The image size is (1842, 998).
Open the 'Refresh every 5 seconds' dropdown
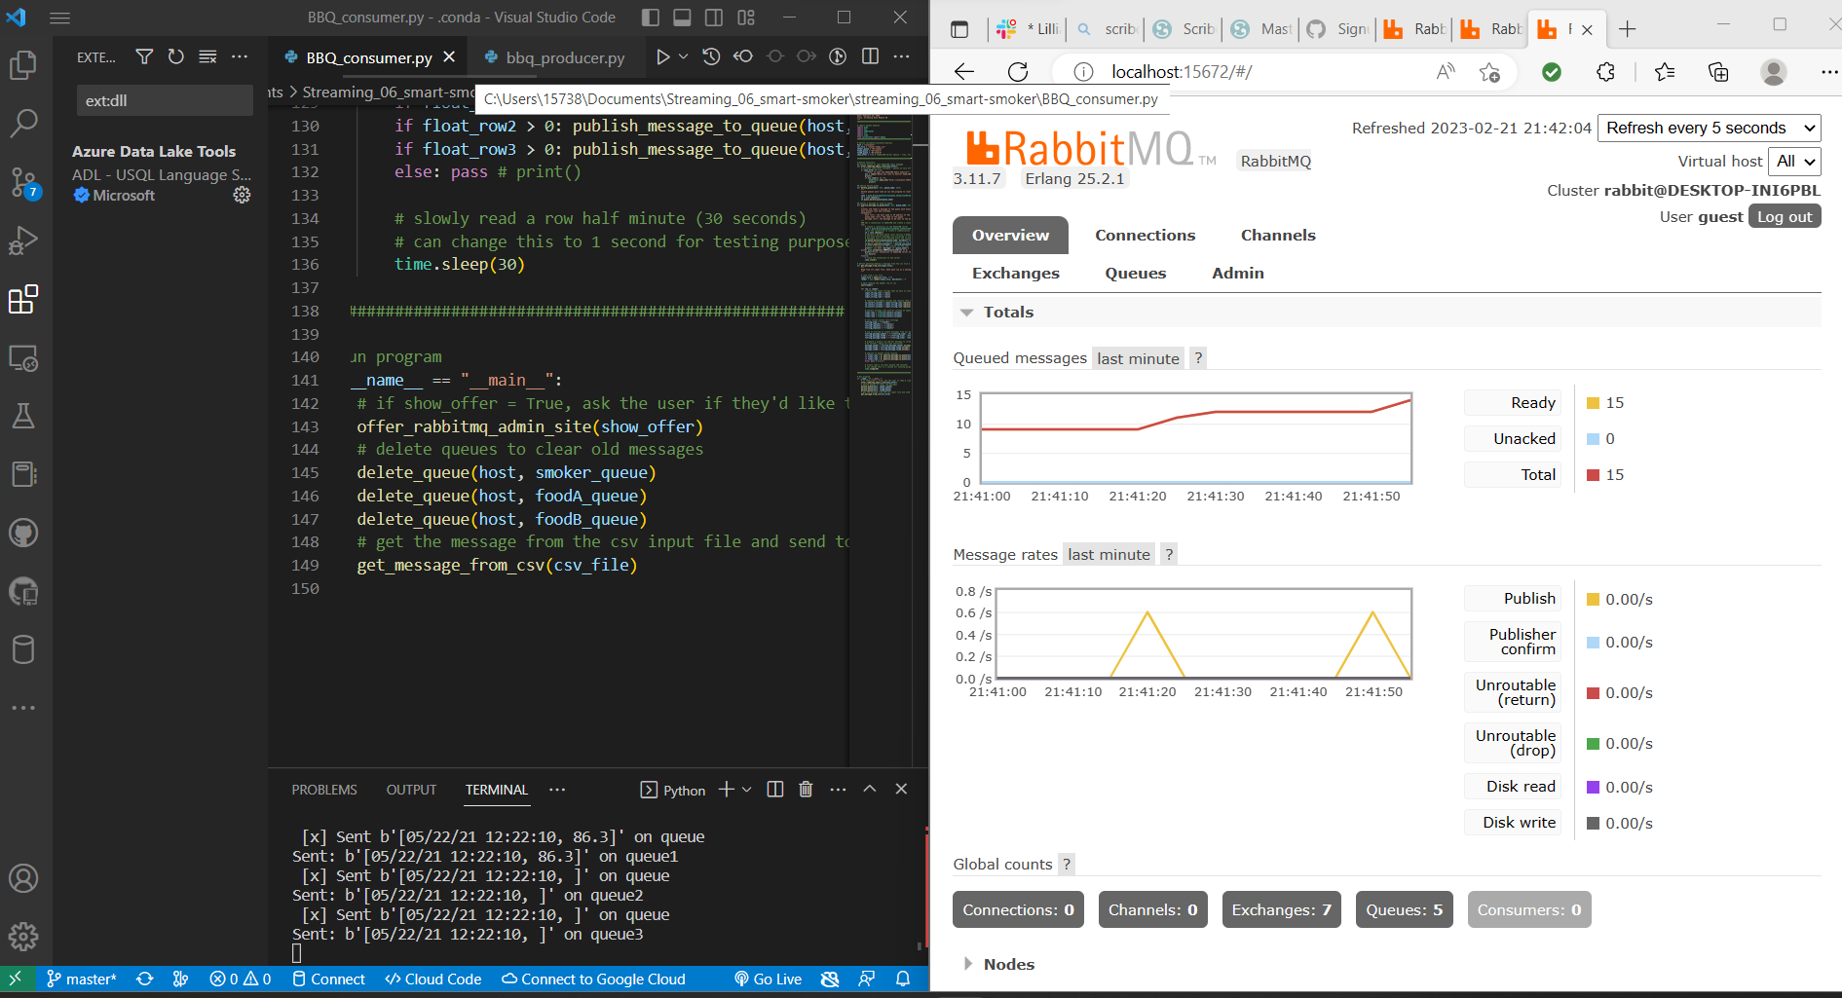pos(1709,128)
